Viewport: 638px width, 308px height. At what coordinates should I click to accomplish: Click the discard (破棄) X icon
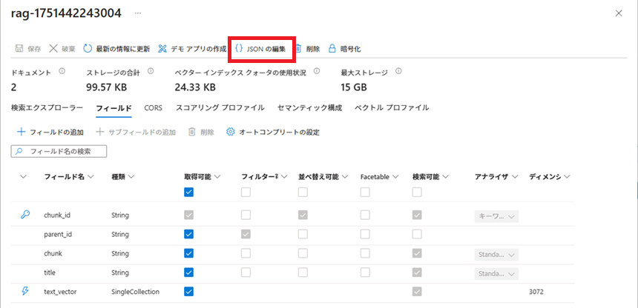(53, 49)
